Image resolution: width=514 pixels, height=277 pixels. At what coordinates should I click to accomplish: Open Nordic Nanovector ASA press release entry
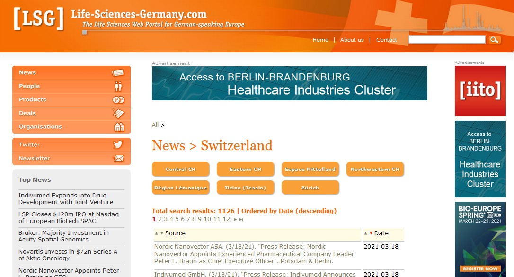[x=254, y=254]
